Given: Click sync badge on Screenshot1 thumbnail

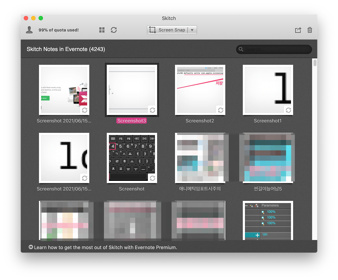Looking at the screenshot, I should pyautogui.click(x=289, y=110).
